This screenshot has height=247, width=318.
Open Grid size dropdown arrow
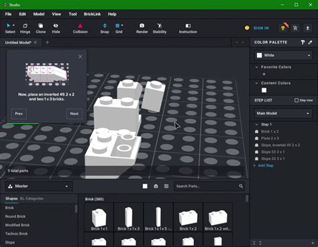click(x=122, y=25)
